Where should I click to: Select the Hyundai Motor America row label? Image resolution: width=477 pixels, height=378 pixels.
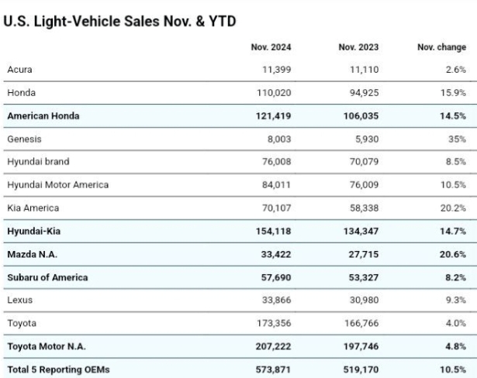[58, 185]
